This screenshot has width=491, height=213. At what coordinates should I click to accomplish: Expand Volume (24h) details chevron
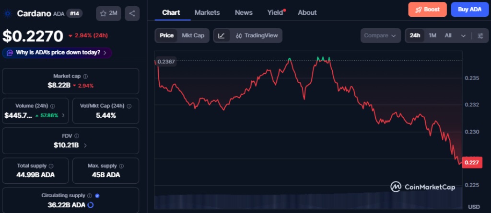click(x=63, y=115)
